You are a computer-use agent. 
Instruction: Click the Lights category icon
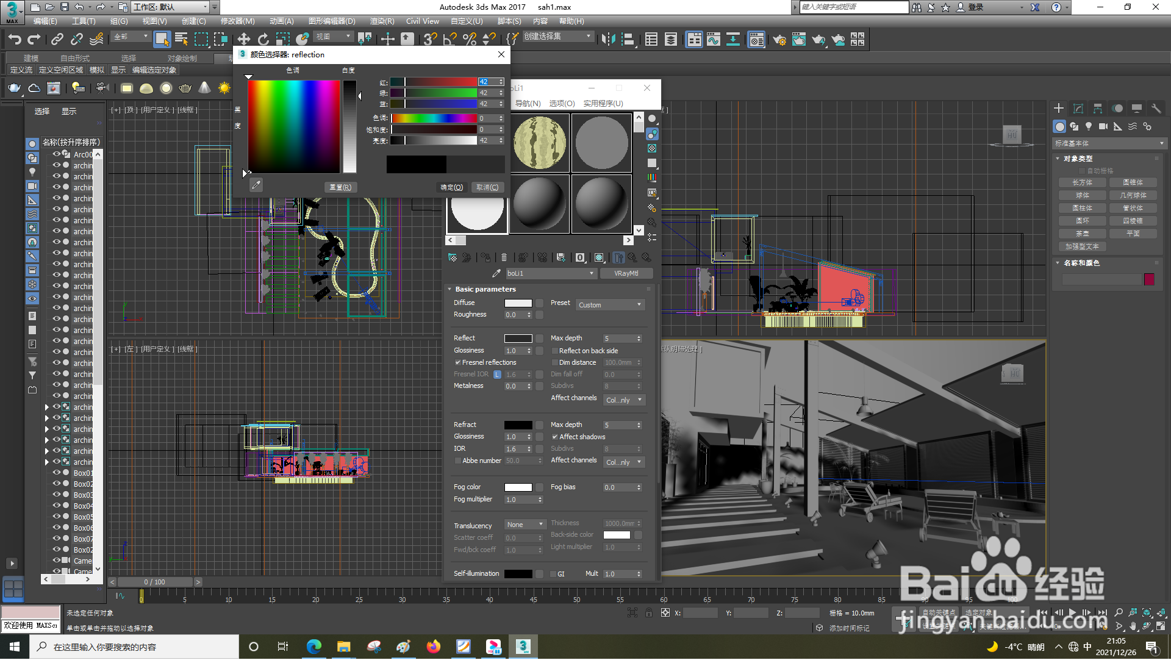point(1089,126)
